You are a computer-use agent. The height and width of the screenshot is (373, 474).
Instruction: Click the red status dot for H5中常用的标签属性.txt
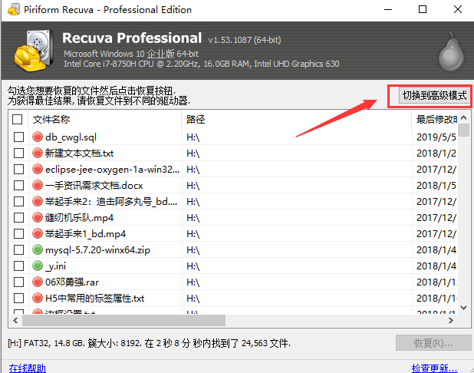pyautogui.click(x=38, y=298)
